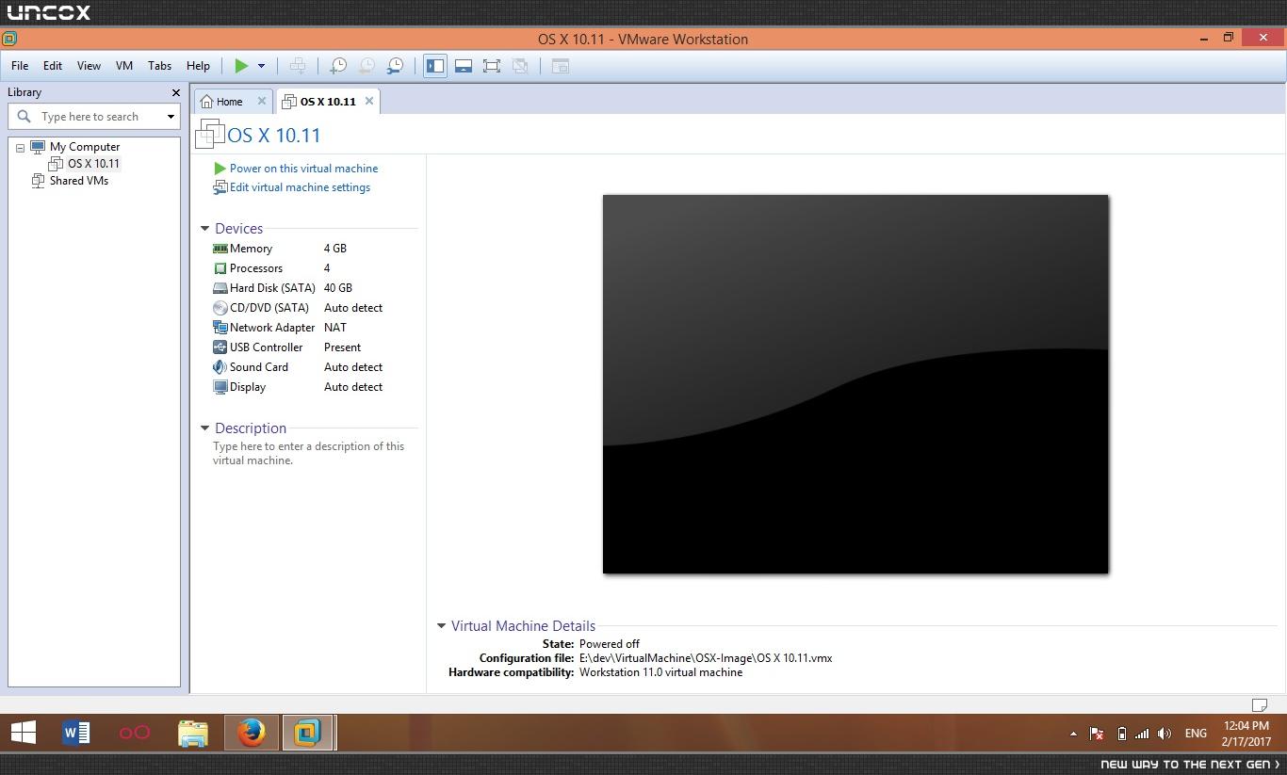The height and width of the screenshot is (775, 1287).
Task: Click the Send Ctrl+Alt+Del toolbar icon
Action: 297,66
